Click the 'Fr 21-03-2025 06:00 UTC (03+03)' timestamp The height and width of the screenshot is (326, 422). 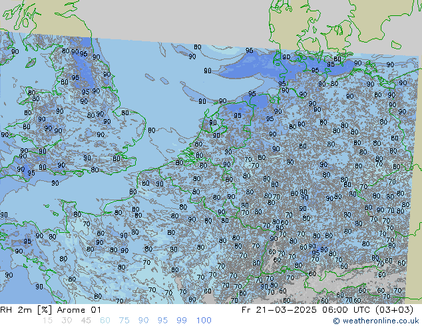327,310
